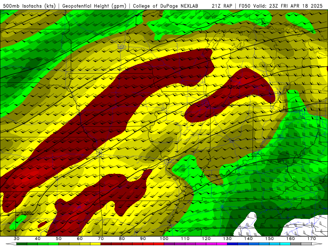Select 'Valid: 23Z FRI APR 18 2025' text

pyautogui.click(x=288, y=6)
